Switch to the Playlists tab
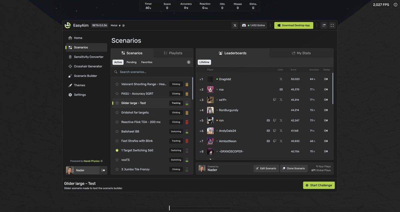 click(x=173, y=53)
